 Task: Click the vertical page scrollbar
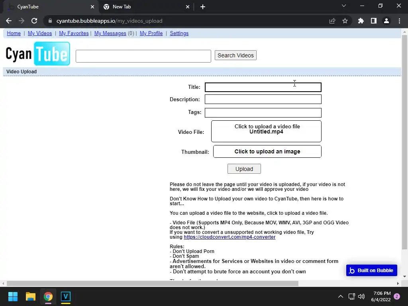click(x=404, y=142)
